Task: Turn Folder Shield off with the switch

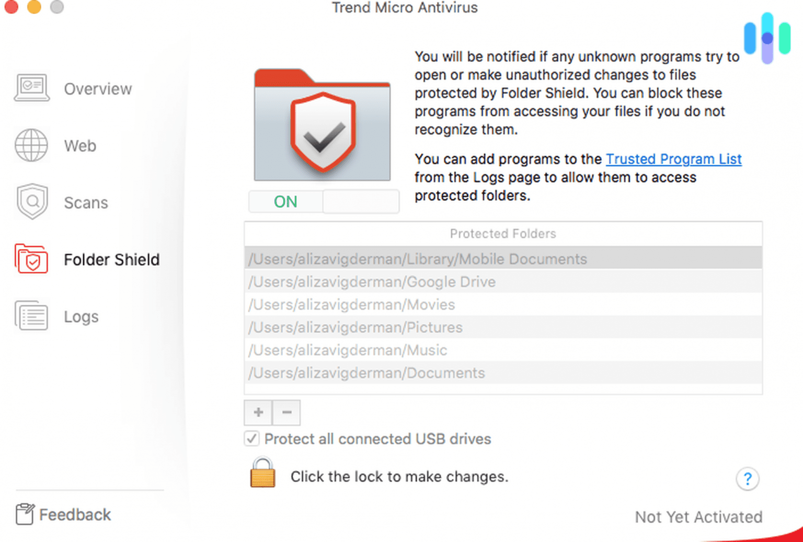Action: pos(361,201)
